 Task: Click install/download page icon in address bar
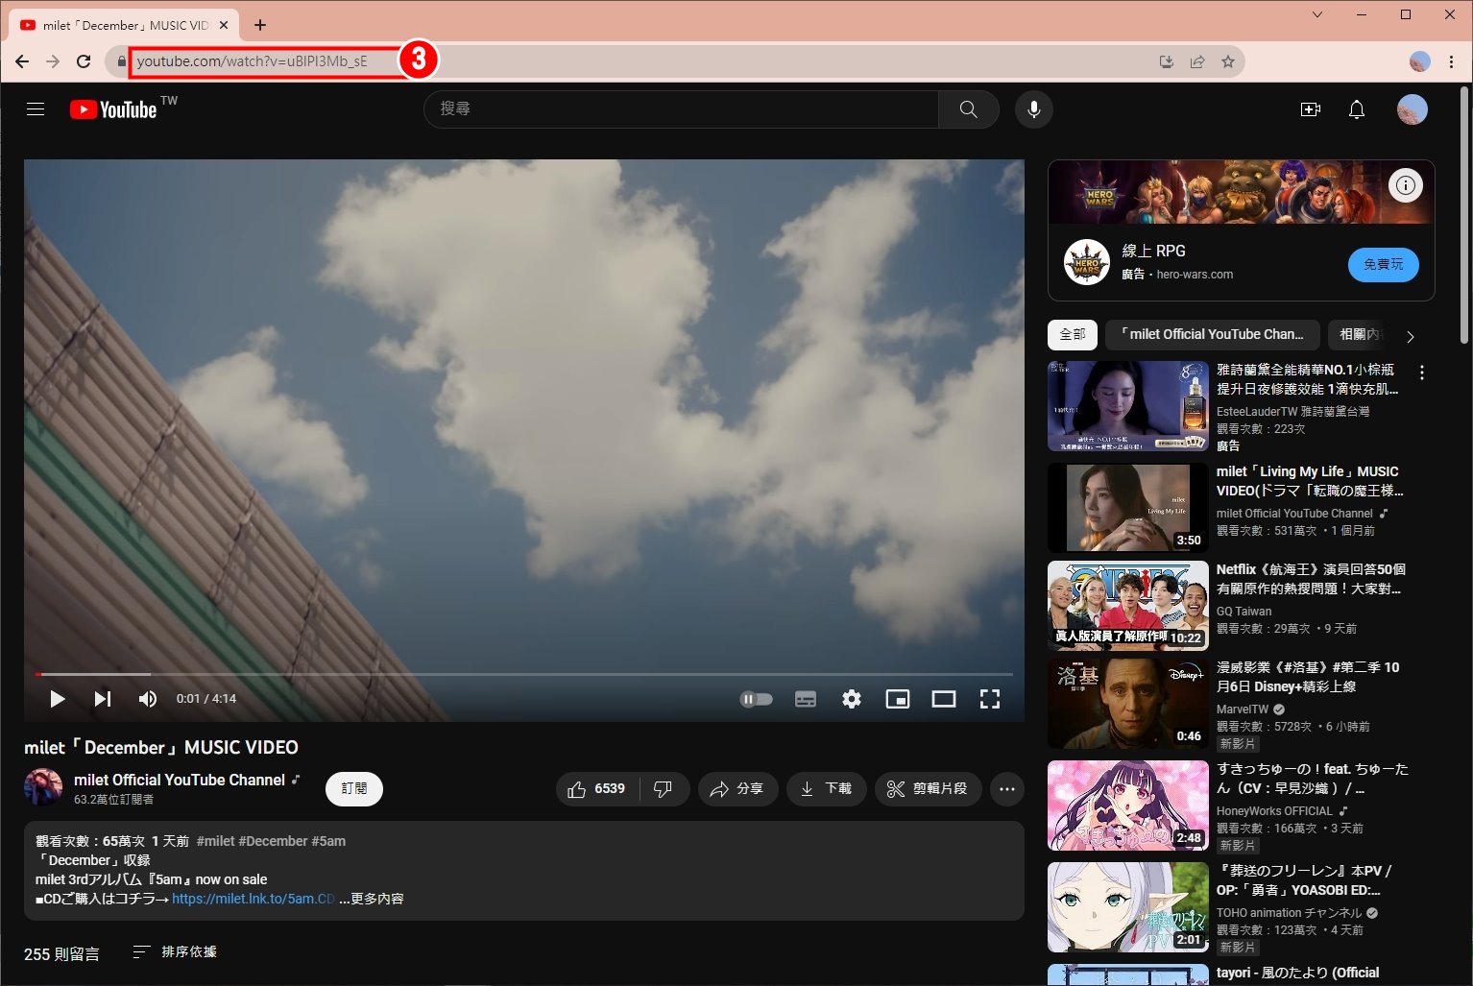click(1167, 61)
